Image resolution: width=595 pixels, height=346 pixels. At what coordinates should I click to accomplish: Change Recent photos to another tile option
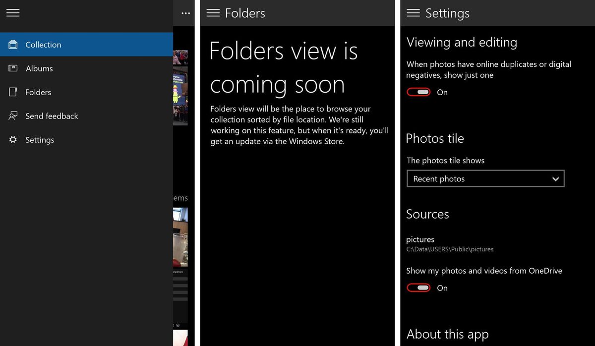click(485, 178)
